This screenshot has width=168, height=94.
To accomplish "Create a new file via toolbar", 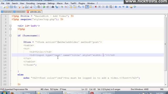I will click(x=4, y=7).
